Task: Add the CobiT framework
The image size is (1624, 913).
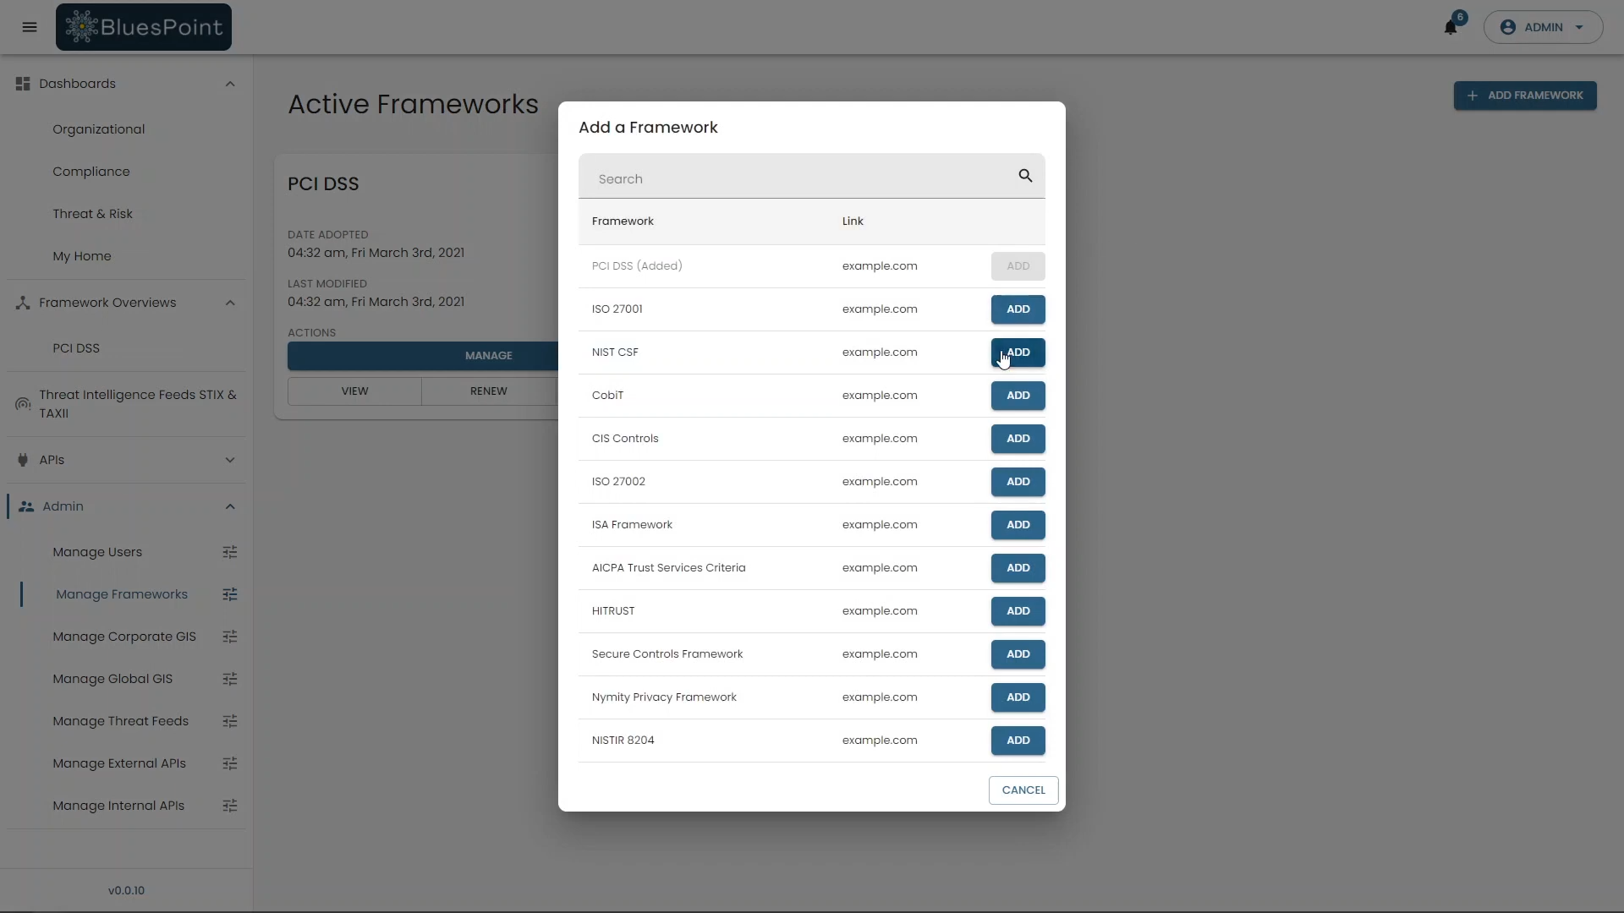Action: pos(1018,396)
